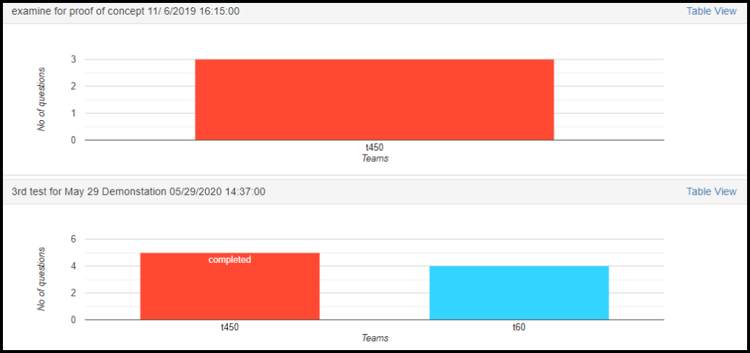Click the Teams axis title of top chart
Viewport: 750px width, 353px height.
point(374,159)
